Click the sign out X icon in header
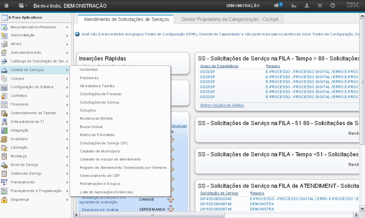Image resolution: width=365 pixels, height=218 pixels. pyautogui.click(x=320, y=6)
